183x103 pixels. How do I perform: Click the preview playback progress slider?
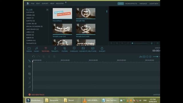pyautogui.click(x=140, y=43)
